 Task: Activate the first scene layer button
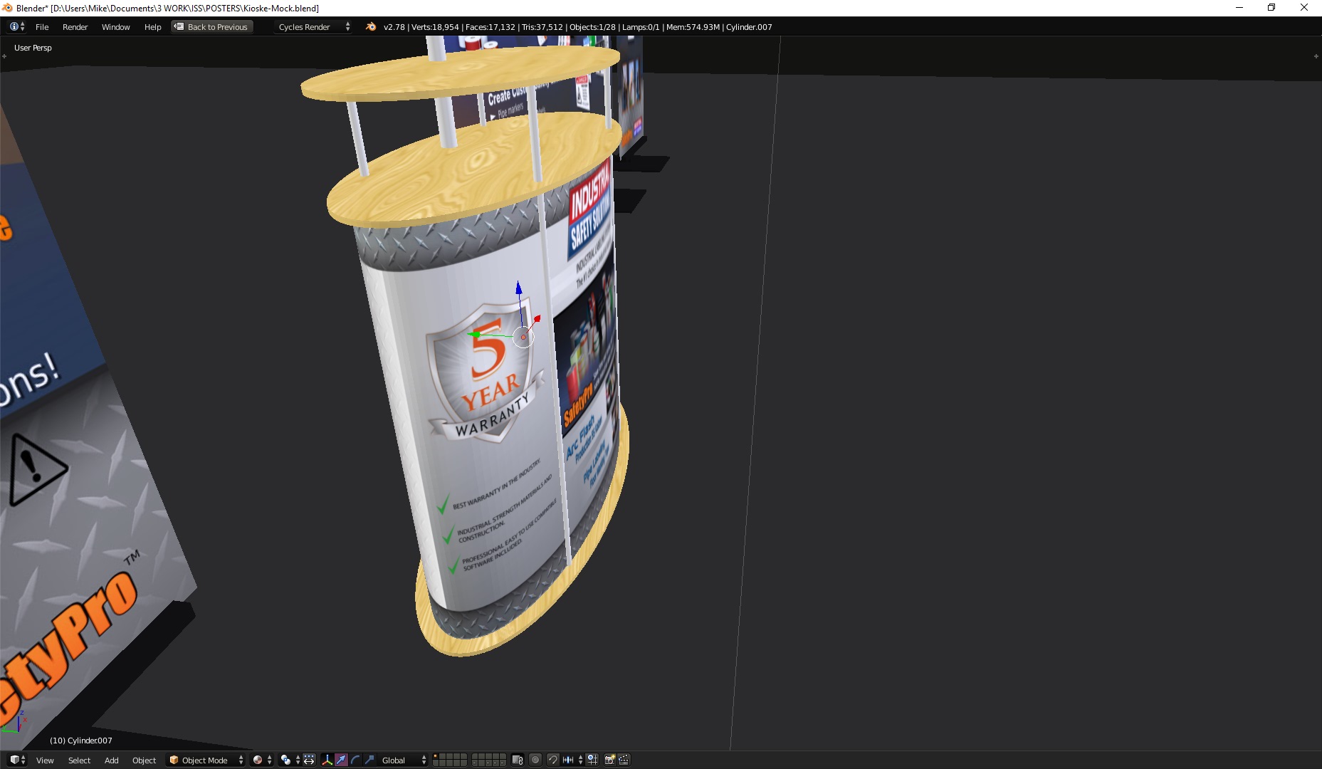point(436,756)
